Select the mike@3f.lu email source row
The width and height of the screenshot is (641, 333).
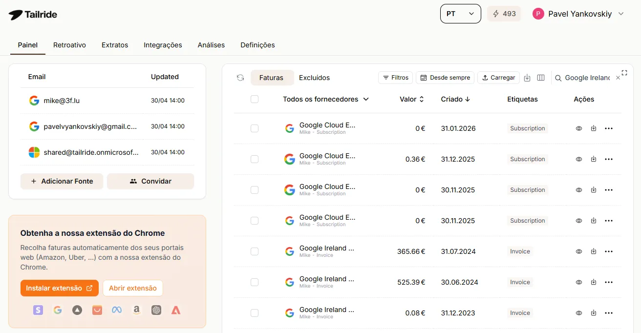(x=107, y=101)
